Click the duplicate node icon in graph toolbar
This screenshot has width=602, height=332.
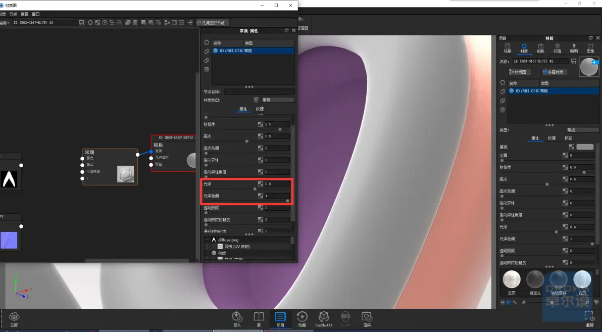click(128, 23)
